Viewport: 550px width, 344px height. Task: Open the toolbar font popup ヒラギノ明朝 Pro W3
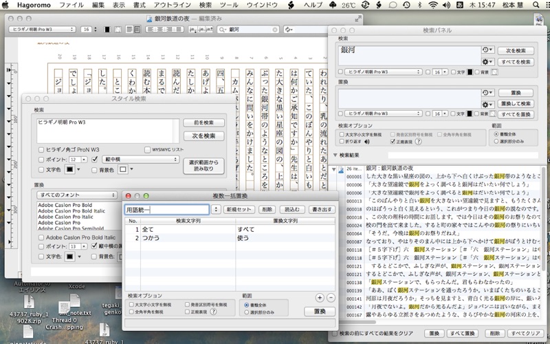pyautogui.click(x=42, y=30)
